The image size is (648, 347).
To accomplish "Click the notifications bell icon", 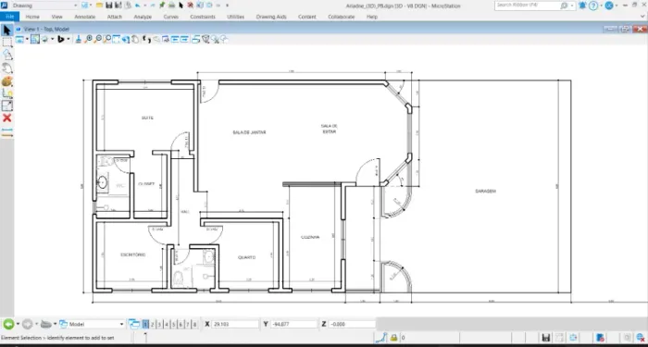I will pos(582,6).
